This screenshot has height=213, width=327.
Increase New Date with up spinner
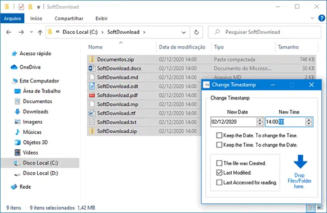click(x=260, y=120)
